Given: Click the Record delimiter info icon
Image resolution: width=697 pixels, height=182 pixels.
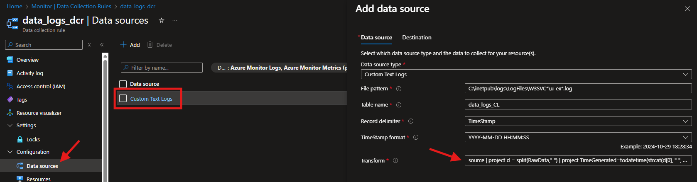Looking at the screenshot, I should click(x=411, y=121).
